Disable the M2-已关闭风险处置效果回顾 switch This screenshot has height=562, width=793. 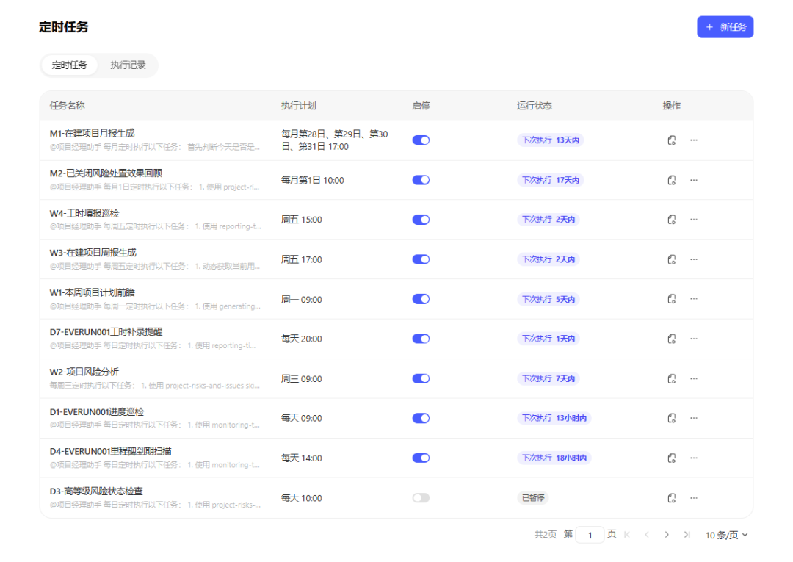[x=421, y=180]
